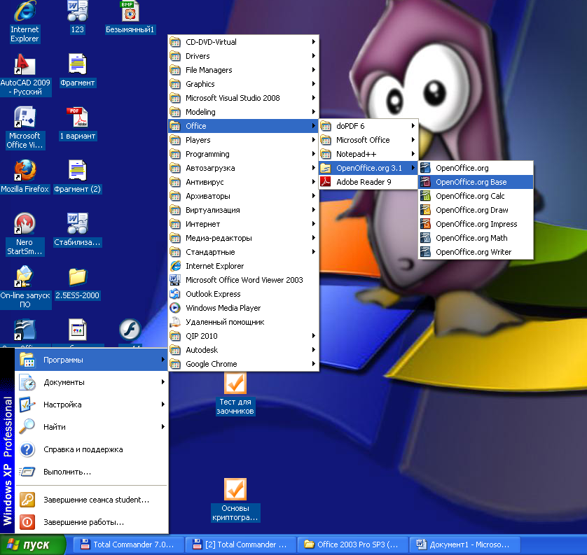Launch OpenOffice.org Calc
Image resolution: width=587 pixels, height=555 pixels.
[476, 196]
